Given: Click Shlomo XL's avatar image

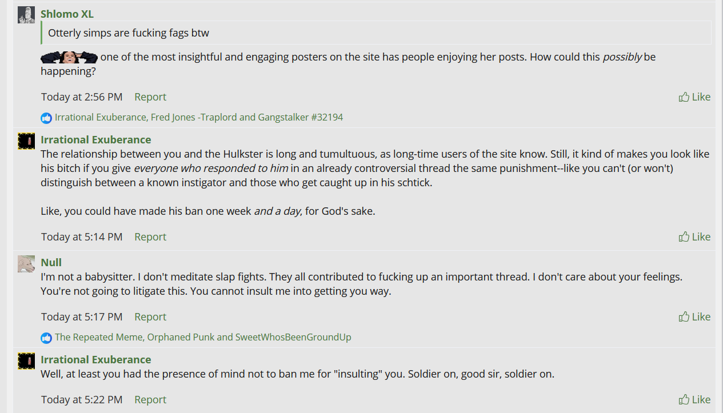Looking at the screenshot, I should (x=26, y=15).
